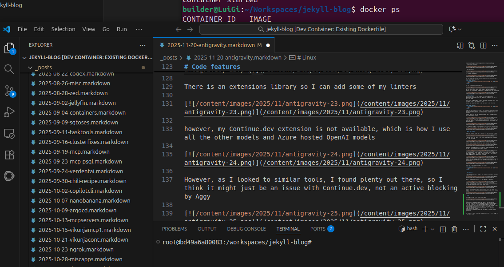Open 2025-10-07-nanobanana.markdown file

coord(84,200)
